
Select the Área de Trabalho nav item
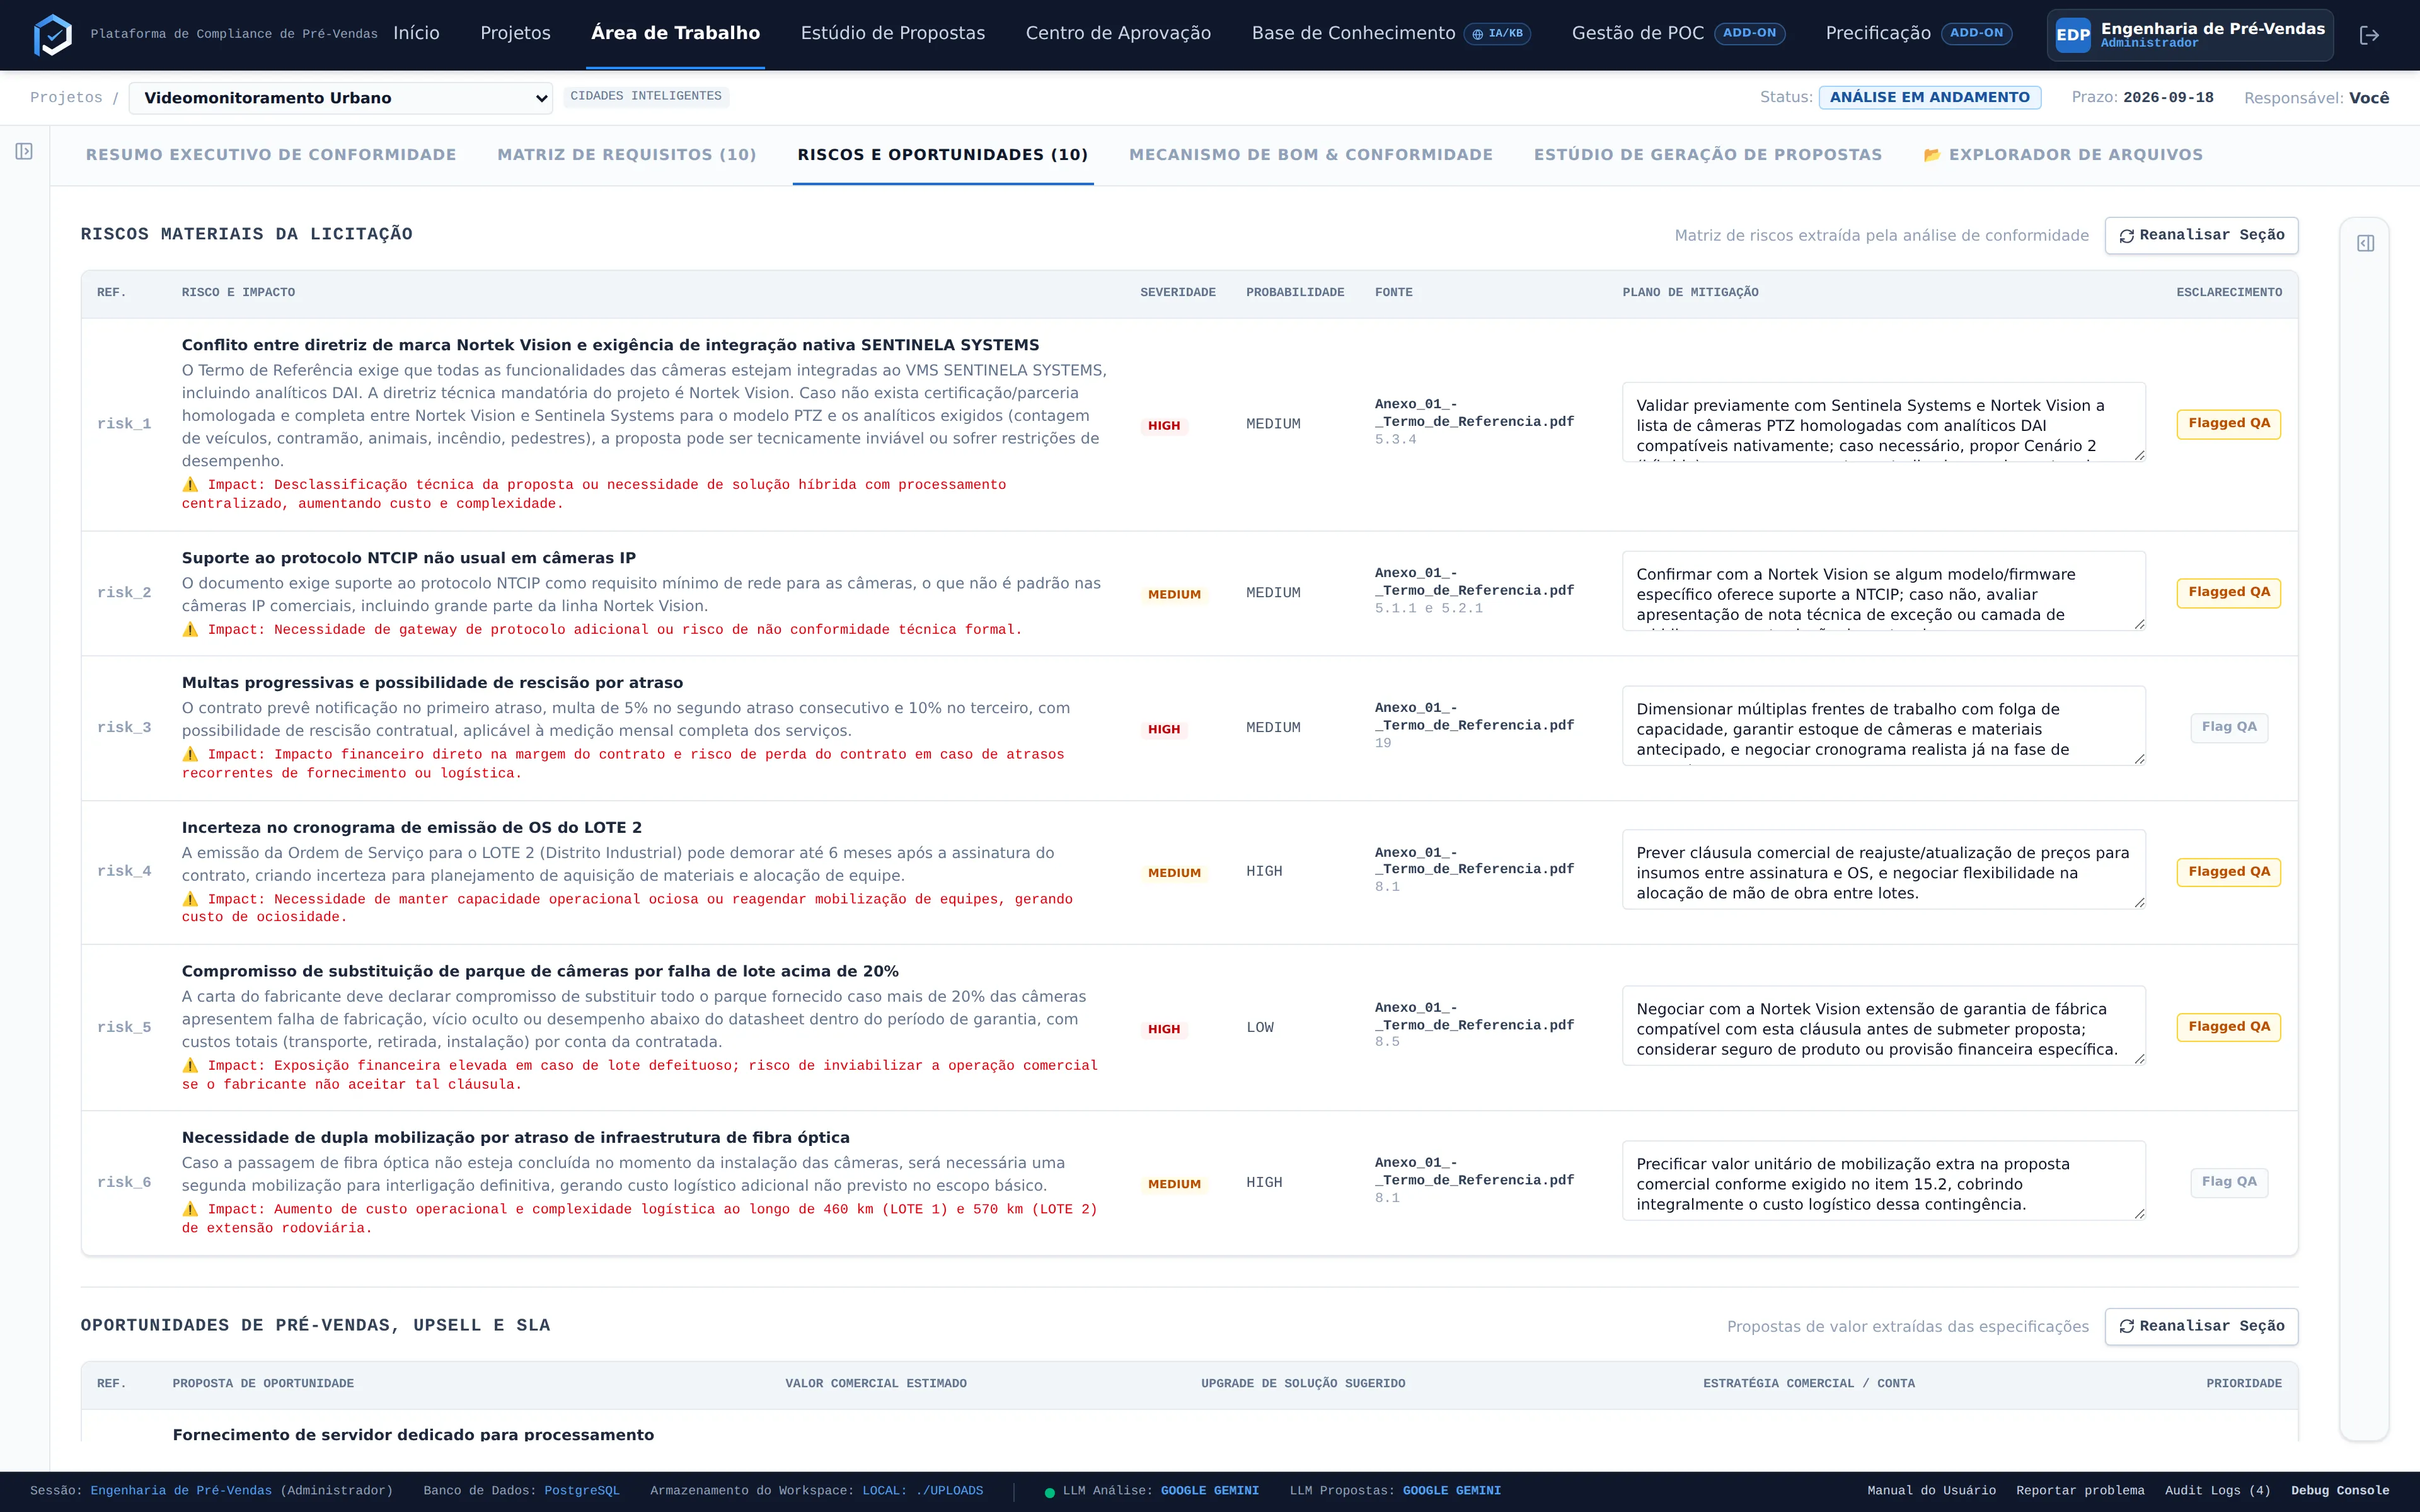[x=675, y=34]
